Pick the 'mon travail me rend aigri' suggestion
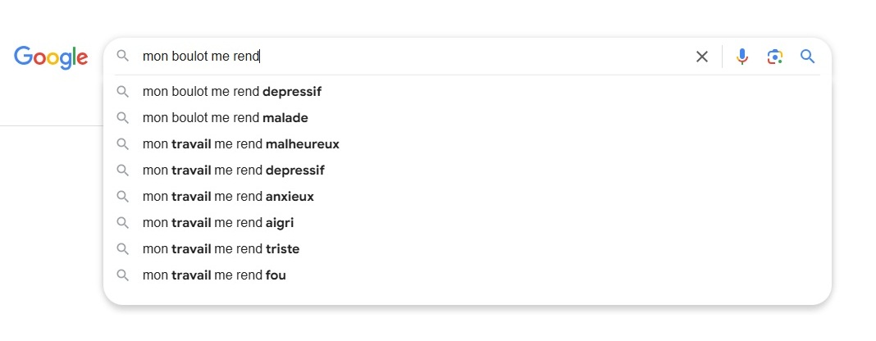This screenshot has height=341, width=876. (x=218, y=223)
